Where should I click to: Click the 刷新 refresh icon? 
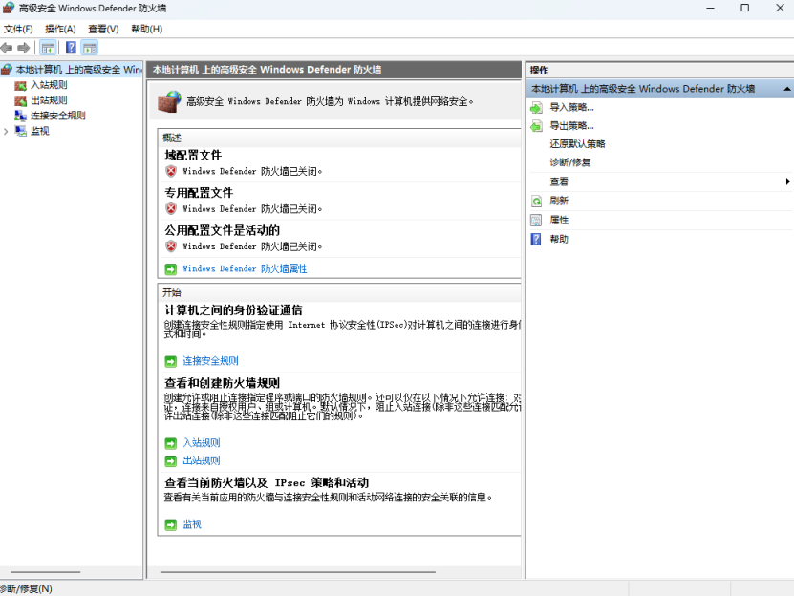coord(536,201)
